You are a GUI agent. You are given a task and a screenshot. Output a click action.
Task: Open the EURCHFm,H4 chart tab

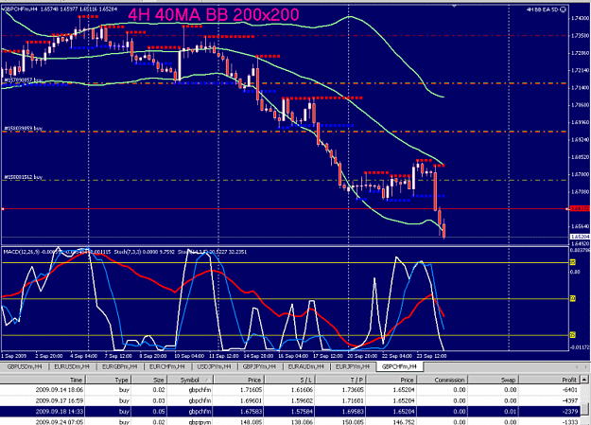166,366
